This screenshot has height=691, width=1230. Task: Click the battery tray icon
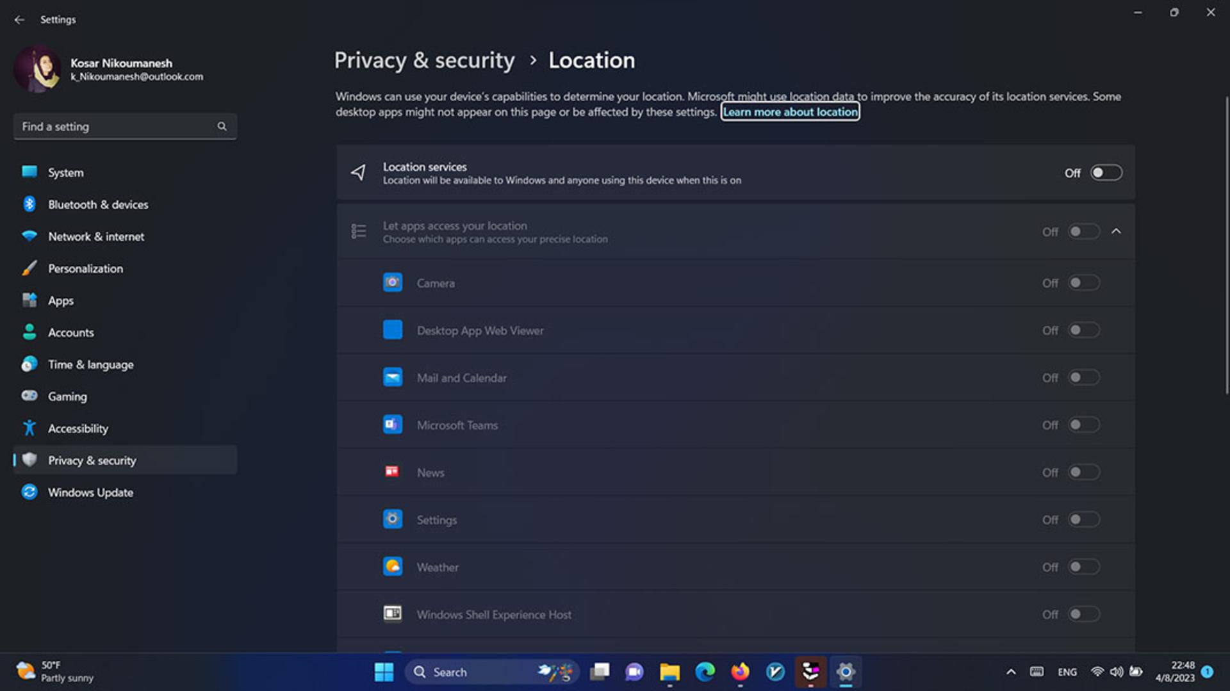[x=1136, y=672]
